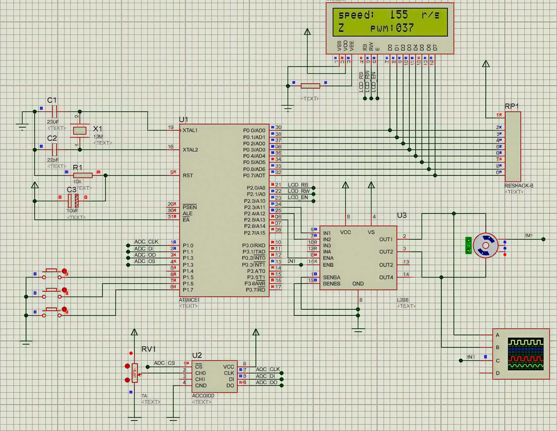
Task: Click the green encoder block beside motor
Action: pyautogui.click(x=468, y=245)
